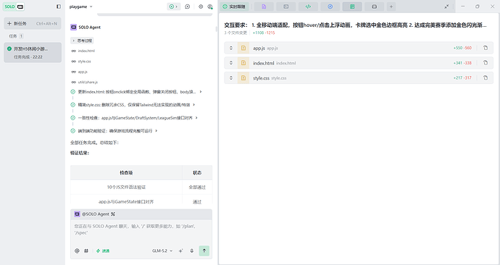Switch to the code view tab
The image size is (500, 265).
click(308, 7)
